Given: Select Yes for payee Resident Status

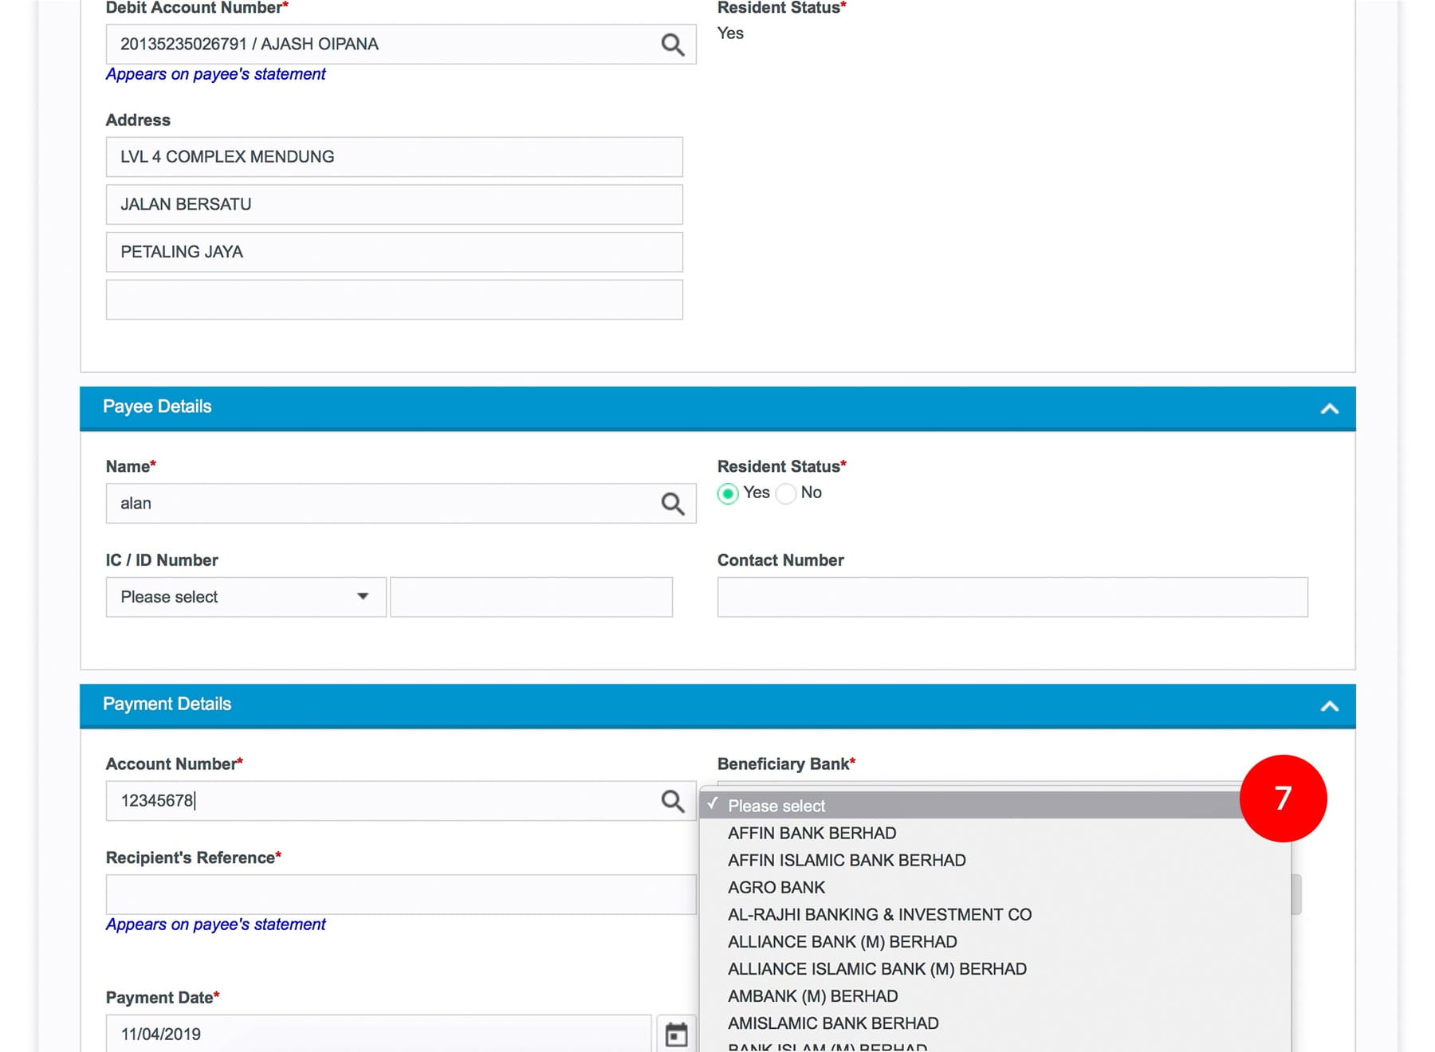Looking at the screenshot, I should [727, 493].
